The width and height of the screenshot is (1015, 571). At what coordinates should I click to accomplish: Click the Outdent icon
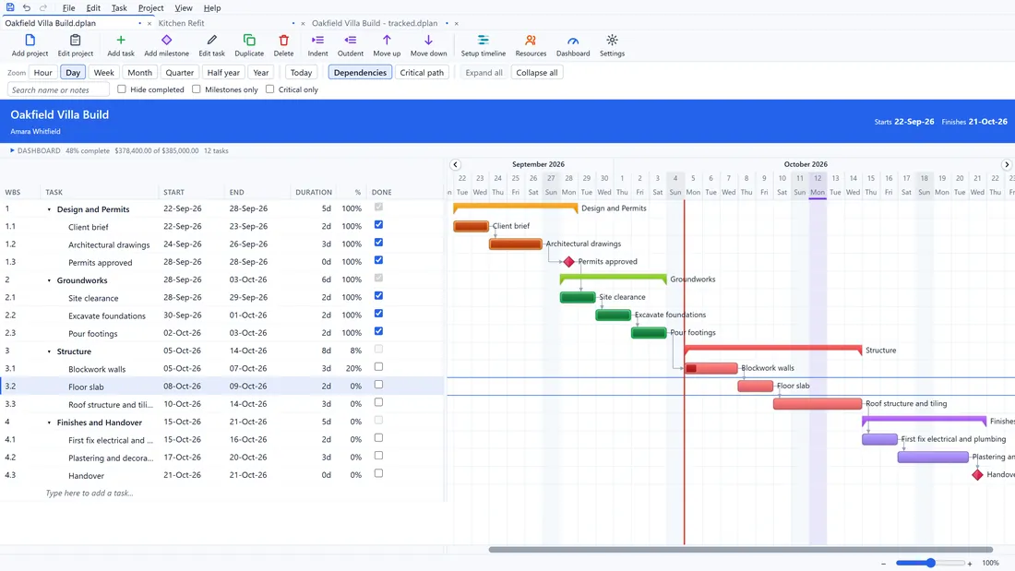pyautogui.click(x=351, y=41)
